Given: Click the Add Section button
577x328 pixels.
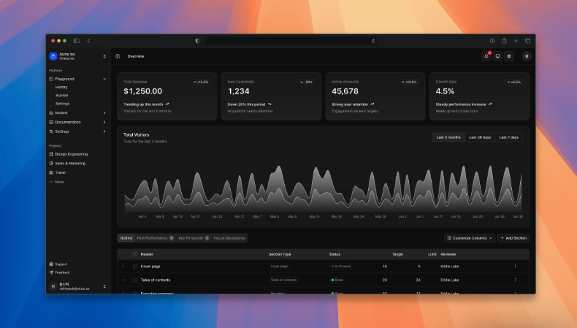Looking at the screenshot, I should coord(513,238).
